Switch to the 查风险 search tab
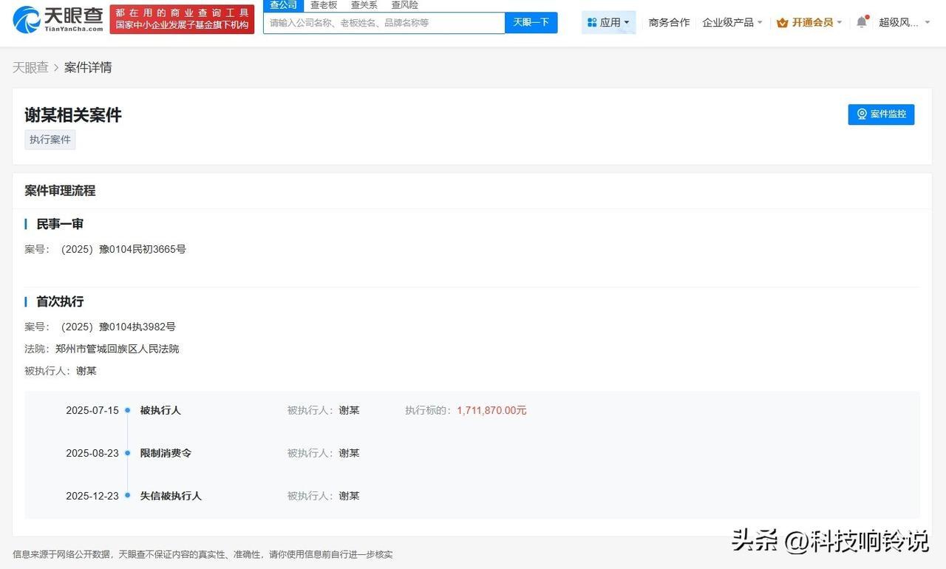946x569 pixels. tap(404, 4)
